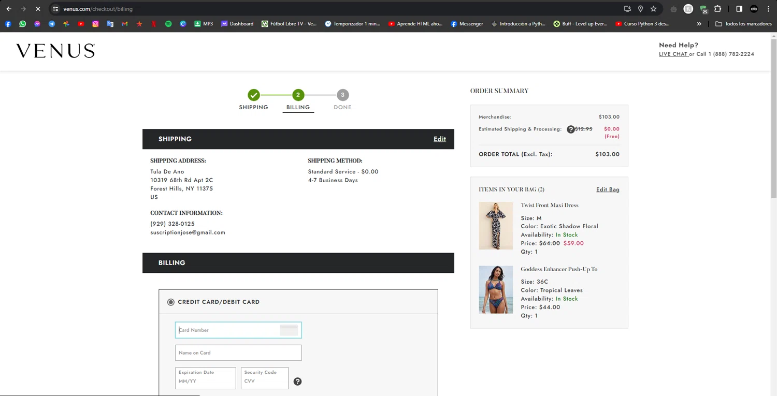Click the Security Code CVV field

265,378
